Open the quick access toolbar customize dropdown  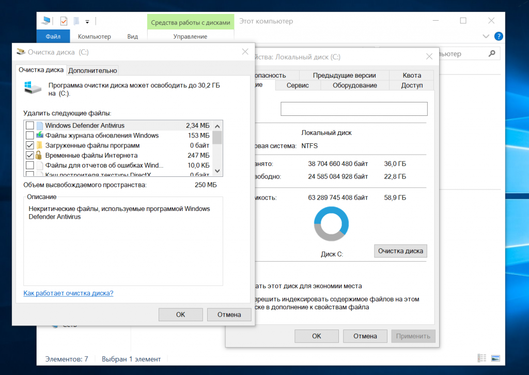[x=87, y=22]
